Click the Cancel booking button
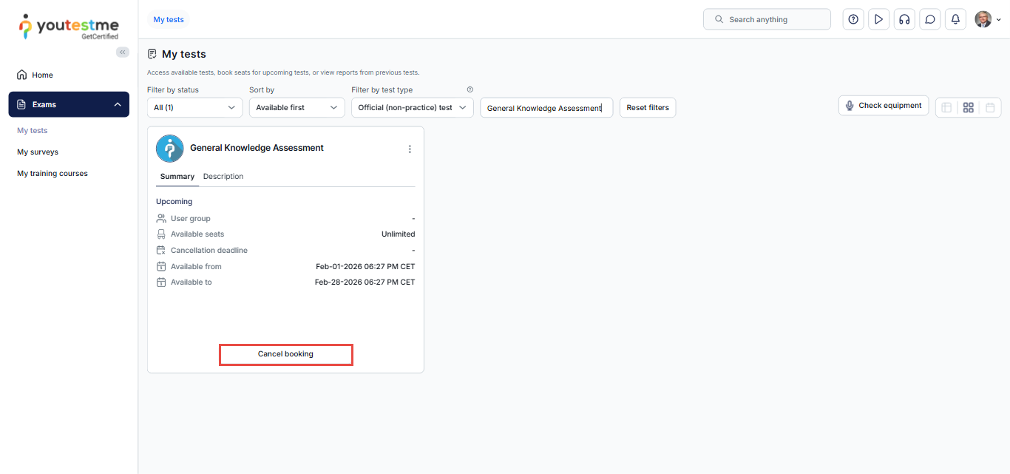This screenshot has width=1010, height=474. point(285,354)
